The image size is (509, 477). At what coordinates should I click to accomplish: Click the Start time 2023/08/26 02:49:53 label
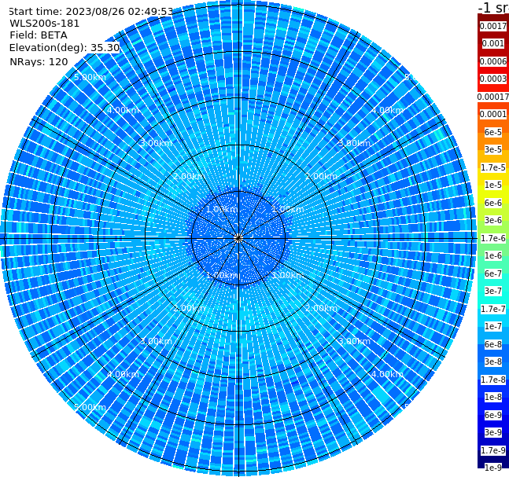90,12
